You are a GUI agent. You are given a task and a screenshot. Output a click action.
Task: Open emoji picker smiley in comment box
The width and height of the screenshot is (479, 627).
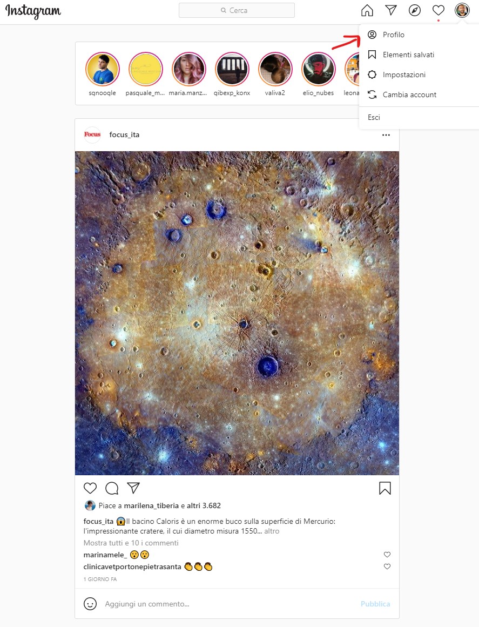pyautogui.click(x=90, y=604)
